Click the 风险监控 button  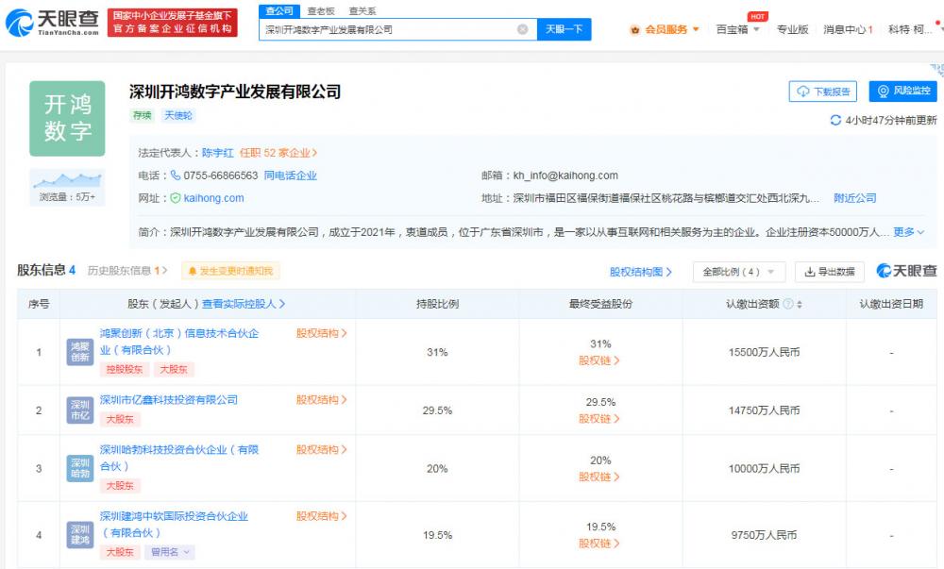click(x=902, y=91)
